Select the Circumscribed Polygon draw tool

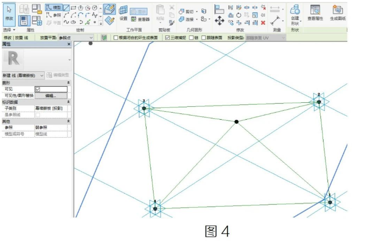[x=87, y=8]
